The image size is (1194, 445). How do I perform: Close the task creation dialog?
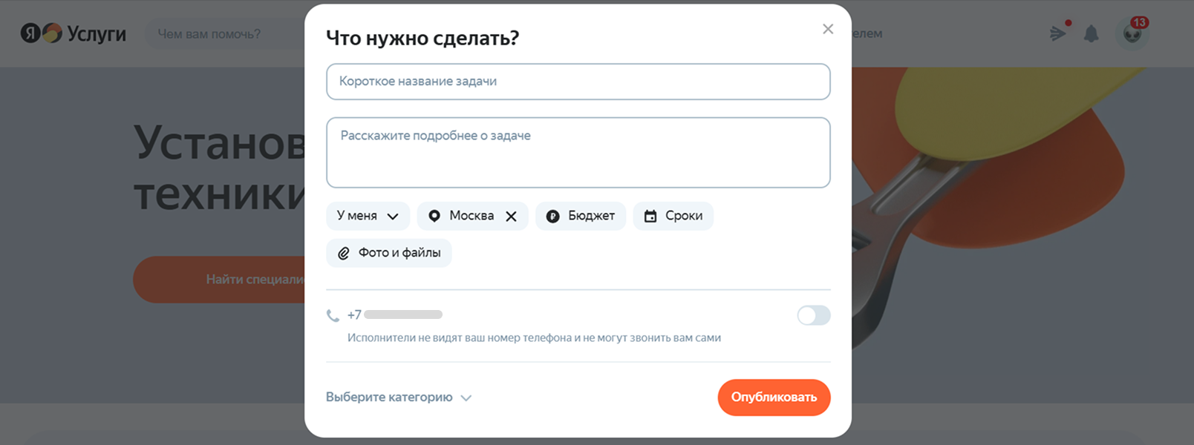click(x=828, y=29)
